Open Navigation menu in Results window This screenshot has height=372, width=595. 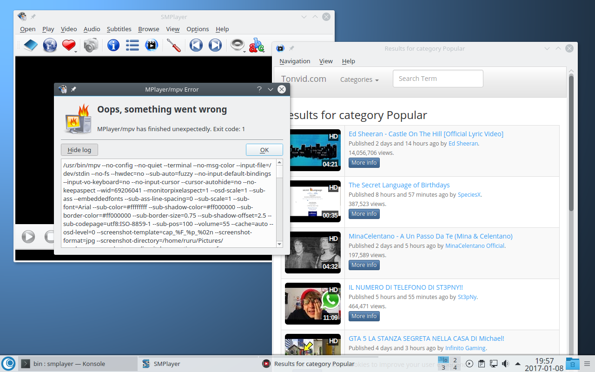[295, 61]
